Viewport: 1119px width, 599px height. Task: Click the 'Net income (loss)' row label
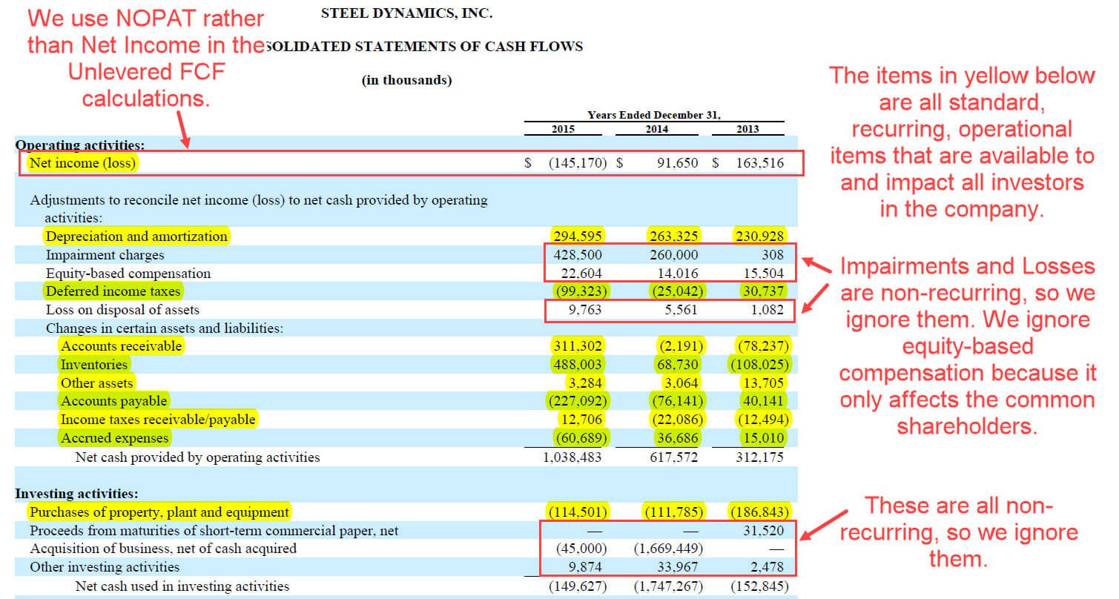[82, 163]
